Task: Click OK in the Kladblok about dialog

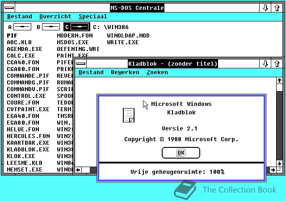Action: 181,153
